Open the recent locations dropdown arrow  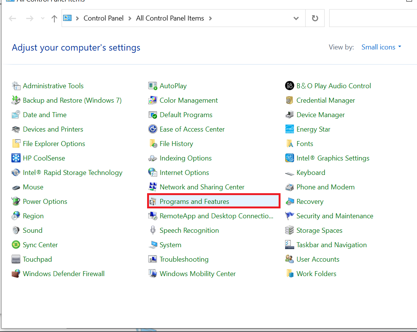(x=43, y=18)
